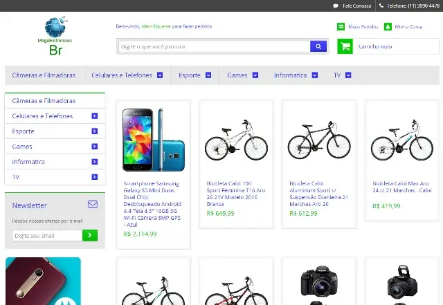
Task: Click the R$ 612,99 price
Action: click(303, 214)
